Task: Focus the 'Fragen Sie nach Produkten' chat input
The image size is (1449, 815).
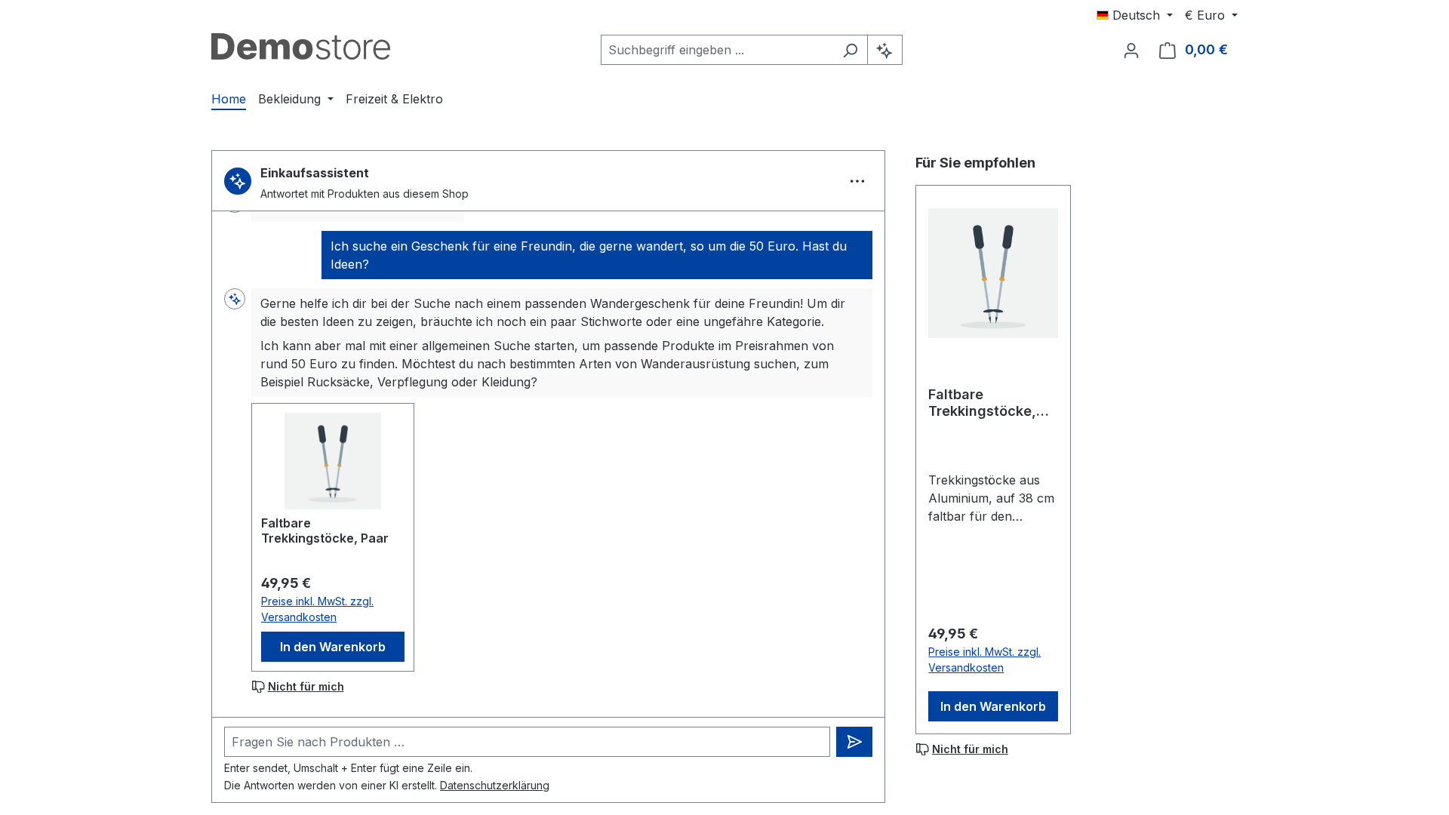Action: pos(527,742)
